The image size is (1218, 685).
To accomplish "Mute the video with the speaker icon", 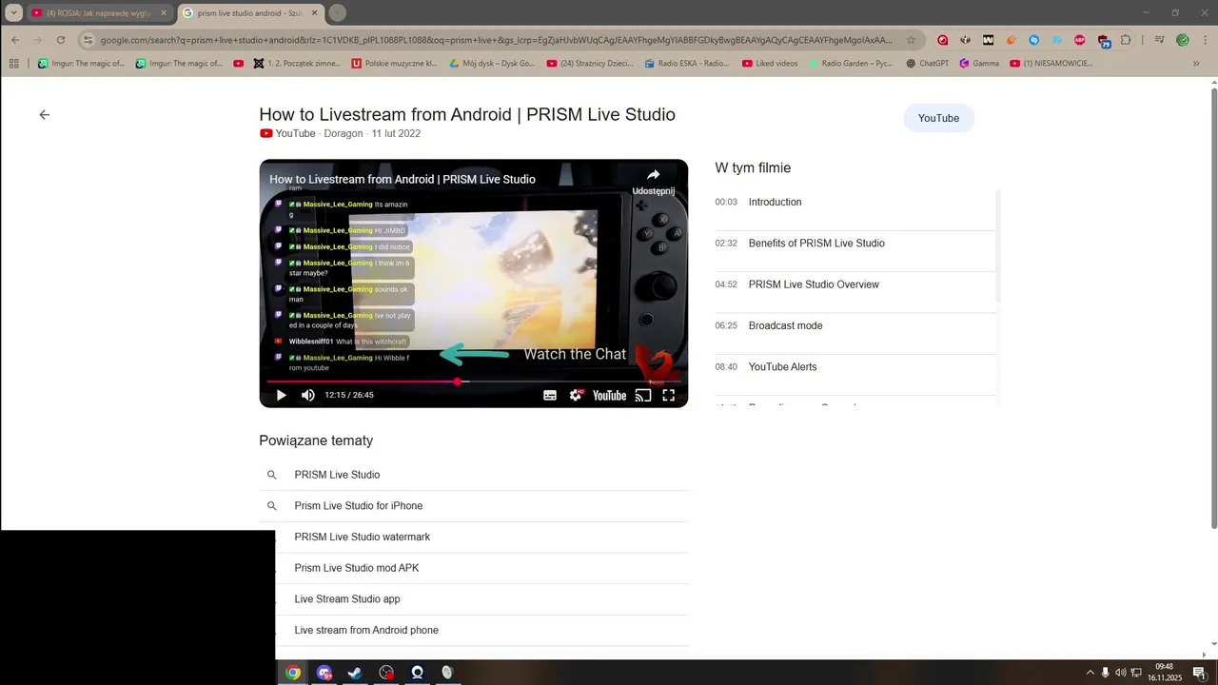I will pyautogui.click(x=308, y=395).
